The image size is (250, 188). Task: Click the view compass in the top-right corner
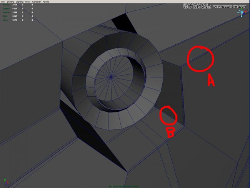click(242, 13)
